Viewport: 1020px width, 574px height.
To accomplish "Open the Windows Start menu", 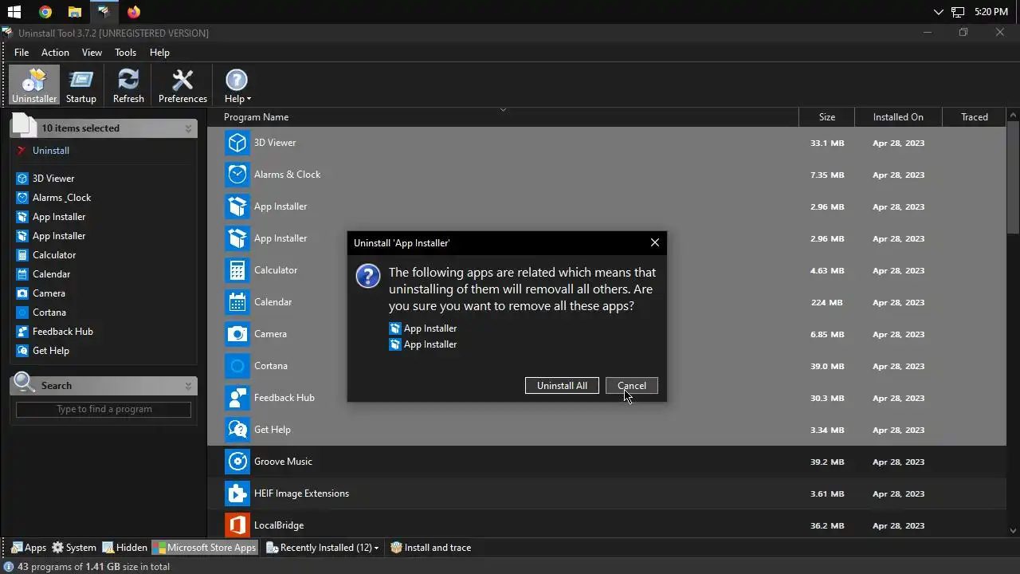I will (14, 12).
